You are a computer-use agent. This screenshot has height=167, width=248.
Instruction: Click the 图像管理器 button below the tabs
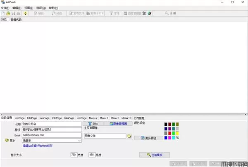point(118,124)
